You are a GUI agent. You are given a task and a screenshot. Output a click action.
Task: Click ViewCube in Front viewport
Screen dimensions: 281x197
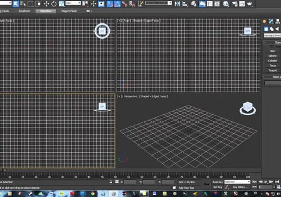(x=248, y=31)
